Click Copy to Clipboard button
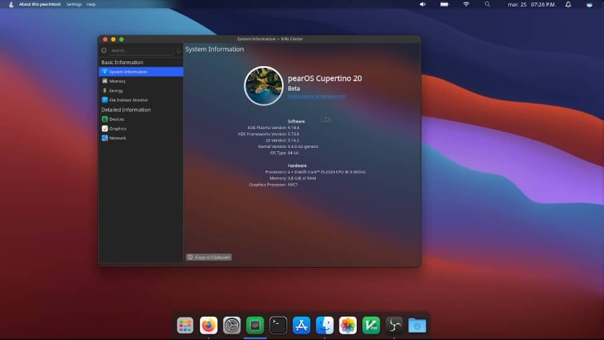The image size is (604, 340). (209, 257)
